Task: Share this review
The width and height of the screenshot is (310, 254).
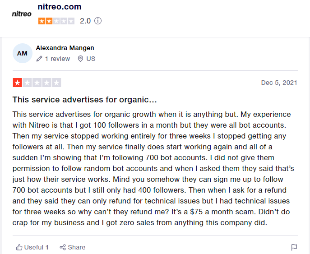Action: [72, 247]
